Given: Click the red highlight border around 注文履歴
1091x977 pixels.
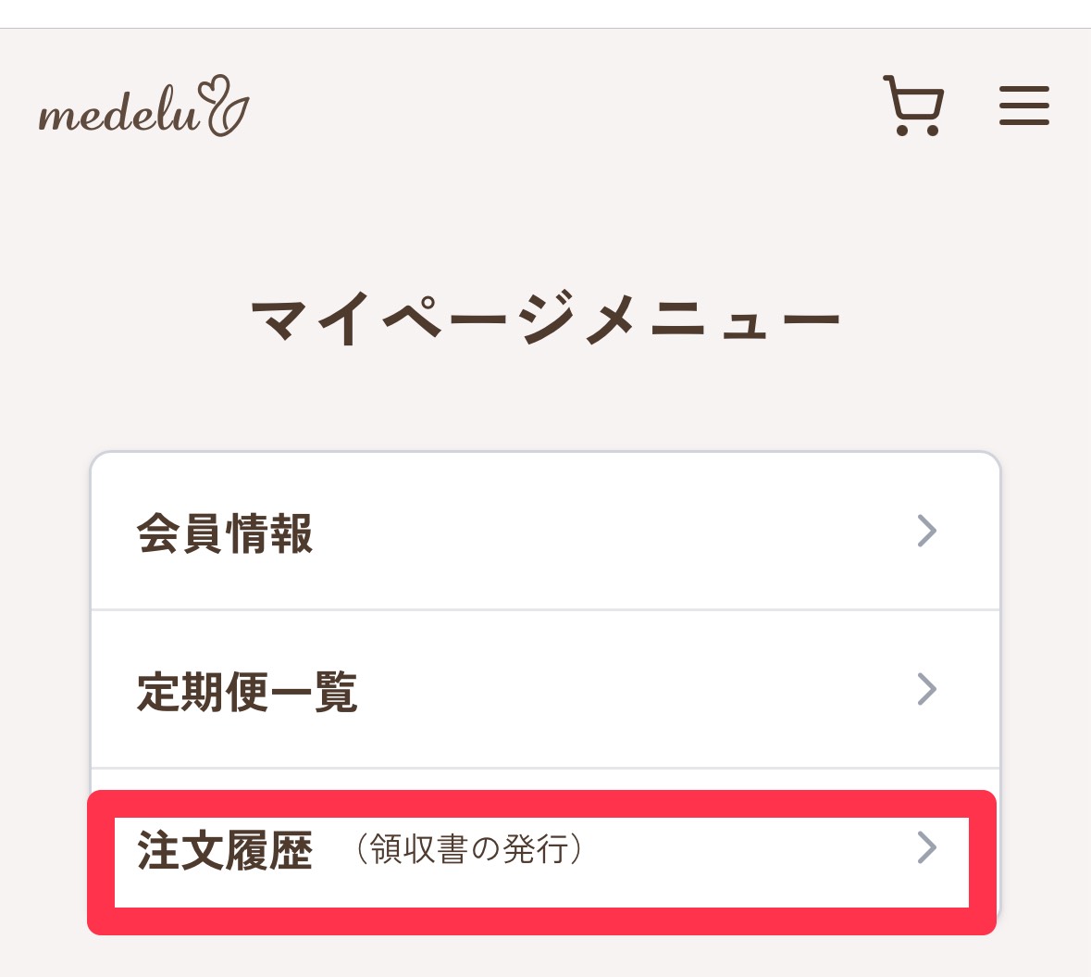Looking at the screenshot, I should click(x=541, y=921).
